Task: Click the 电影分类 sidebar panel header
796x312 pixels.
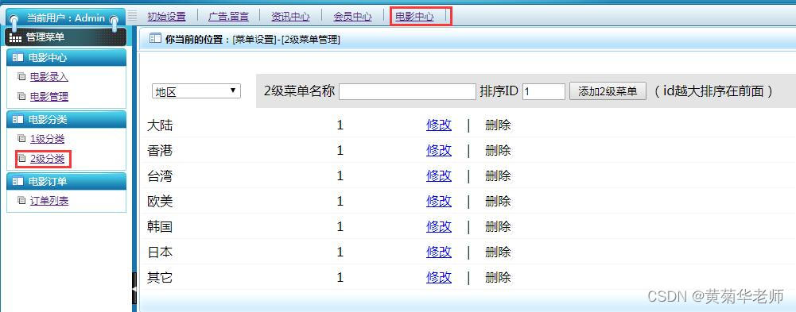Action: [x=67, y=120]
